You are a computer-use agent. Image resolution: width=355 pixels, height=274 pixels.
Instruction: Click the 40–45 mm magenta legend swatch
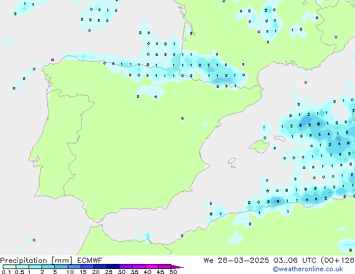point(152,267)
